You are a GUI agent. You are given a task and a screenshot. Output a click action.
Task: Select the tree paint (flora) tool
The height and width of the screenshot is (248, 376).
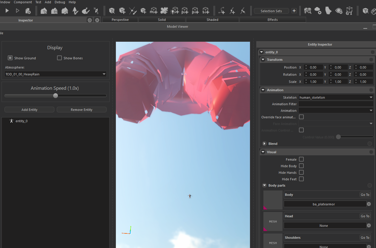(x=75, y=11)
